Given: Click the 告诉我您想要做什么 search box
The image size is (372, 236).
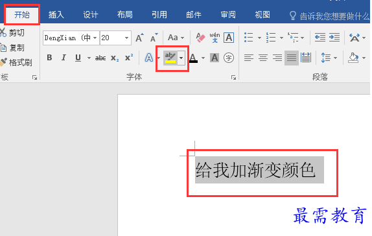Looking at the screenshot, I should click(330, 16).
